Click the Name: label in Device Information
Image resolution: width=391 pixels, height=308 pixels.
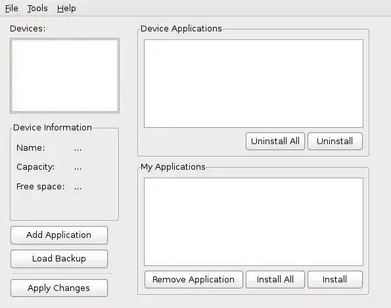pos(31,148)
